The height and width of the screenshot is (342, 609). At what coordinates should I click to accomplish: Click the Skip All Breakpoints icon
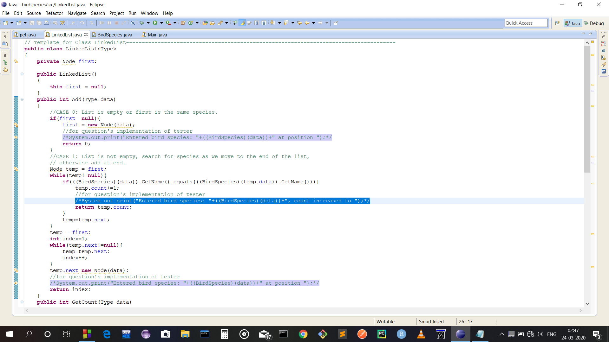click(133, 23)
